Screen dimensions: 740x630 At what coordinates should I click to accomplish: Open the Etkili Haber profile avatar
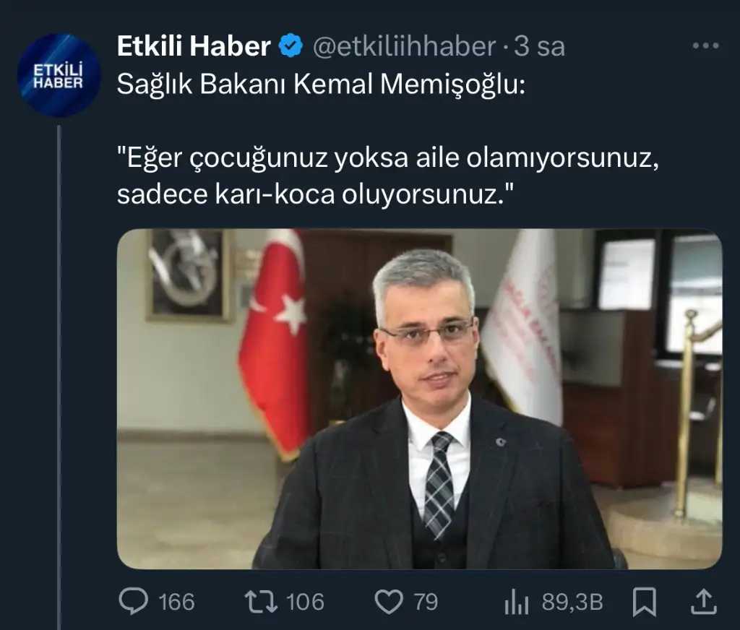[59, 76]
